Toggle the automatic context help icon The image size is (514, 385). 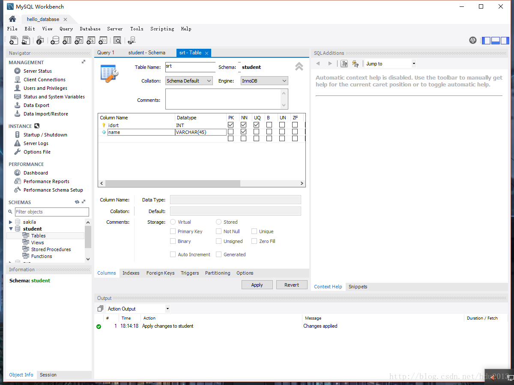(355, 64)
